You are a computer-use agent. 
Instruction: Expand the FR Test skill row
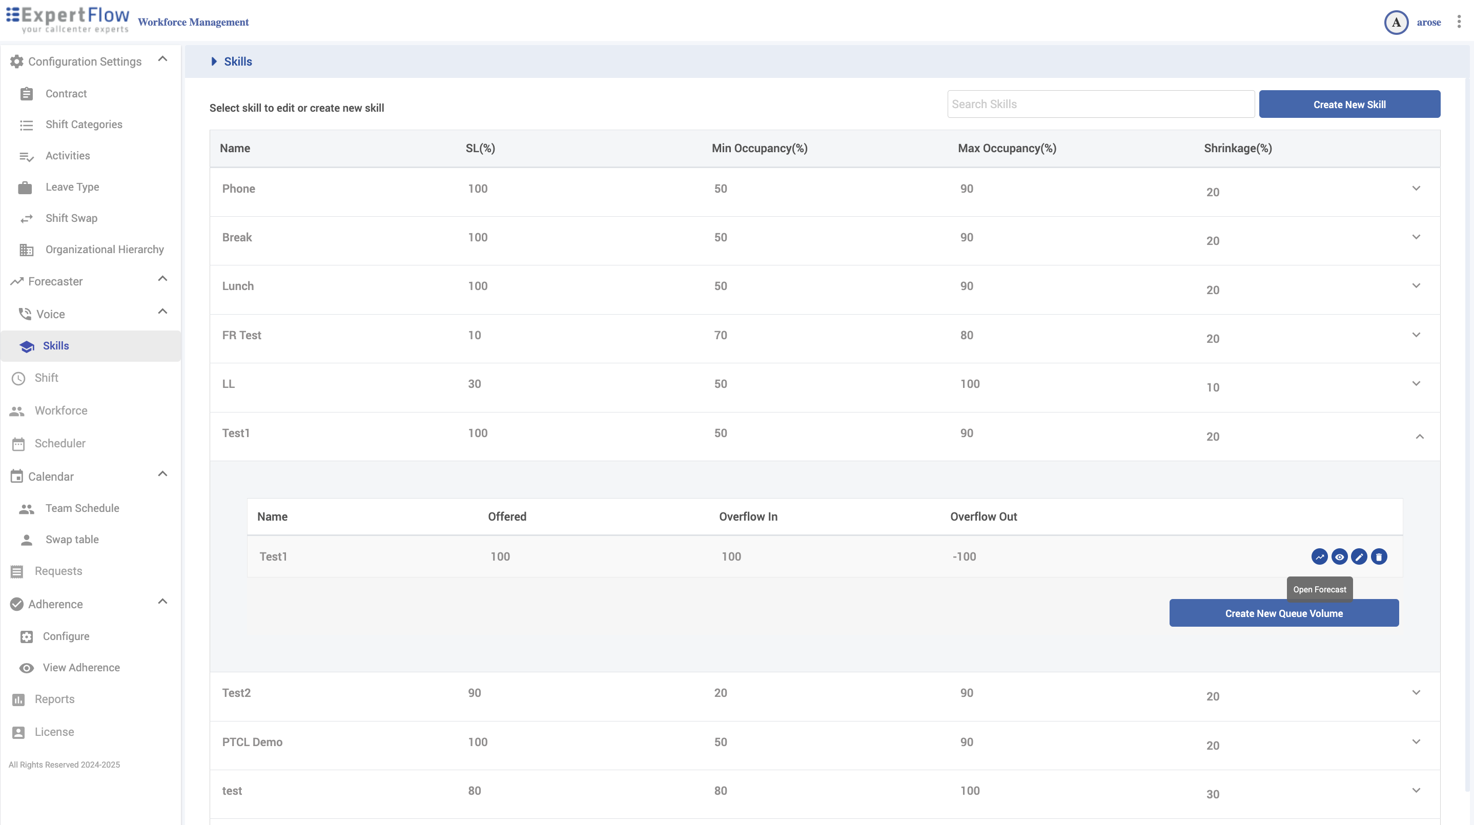pyautogui.click(x=1416, y=335)
